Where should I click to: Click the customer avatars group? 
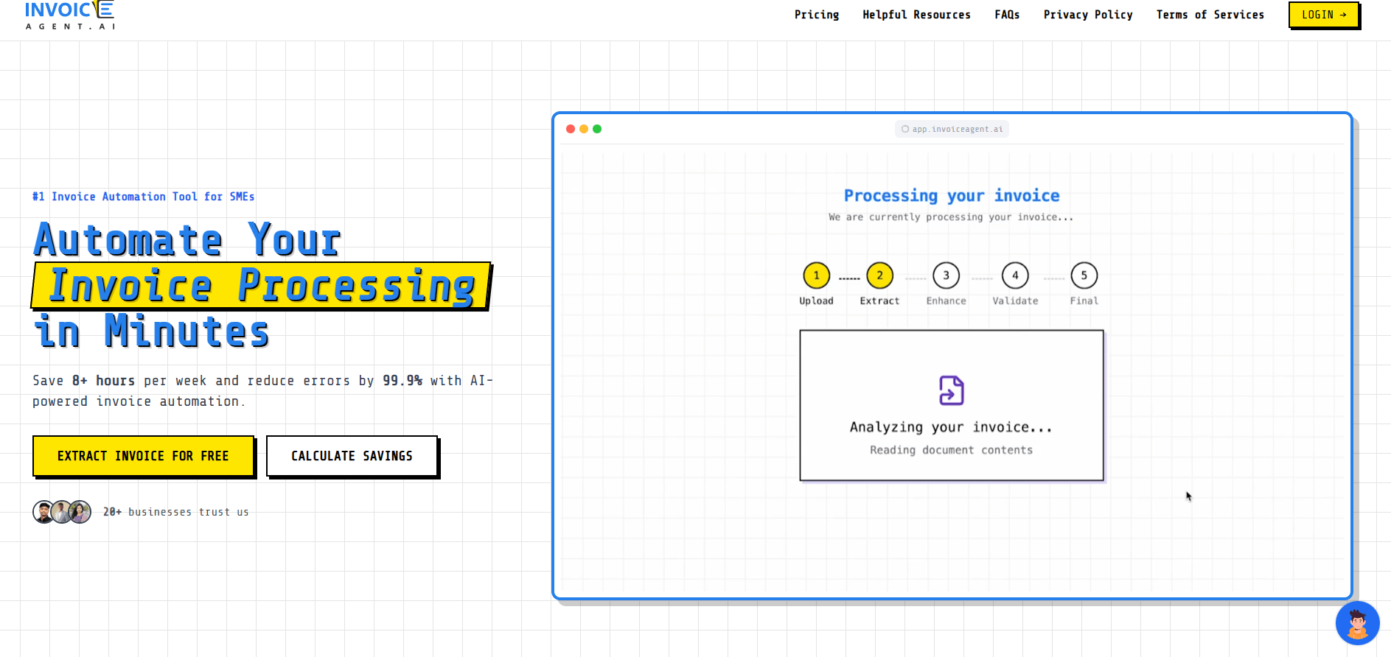(x=62, y=512)
